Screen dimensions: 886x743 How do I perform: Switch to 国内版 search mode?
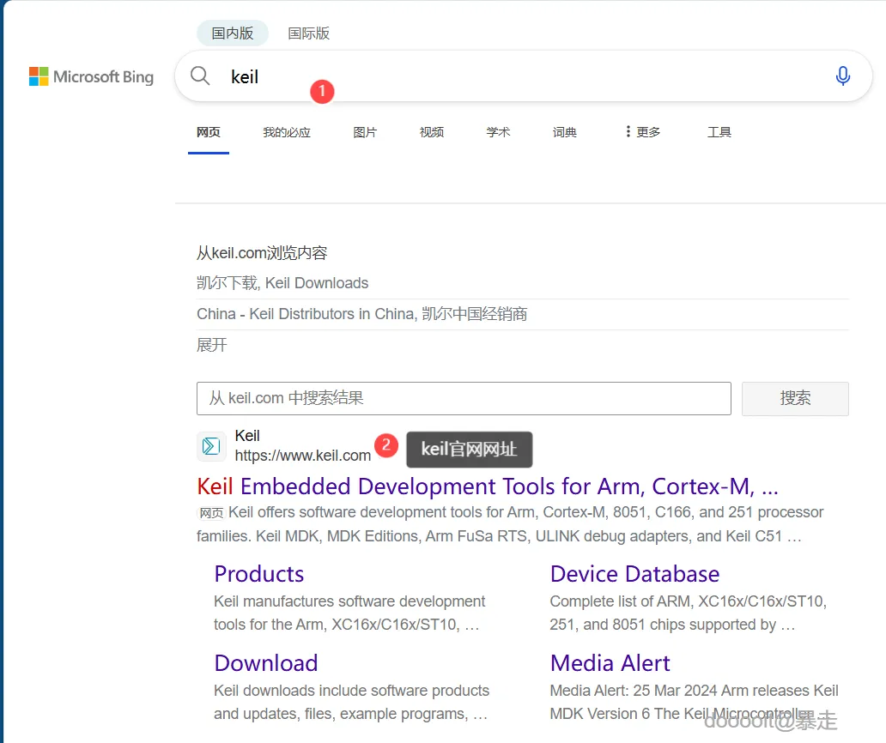pos(233,33)
